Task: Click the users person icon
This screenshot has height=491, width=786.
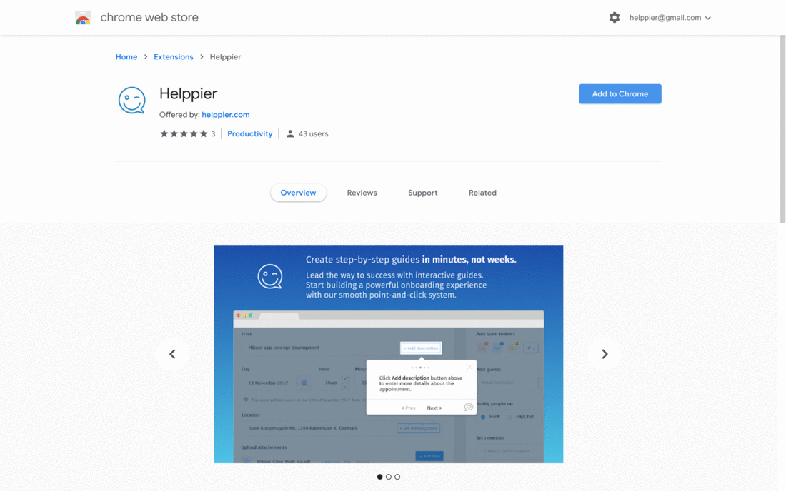Action: (290, 133)
